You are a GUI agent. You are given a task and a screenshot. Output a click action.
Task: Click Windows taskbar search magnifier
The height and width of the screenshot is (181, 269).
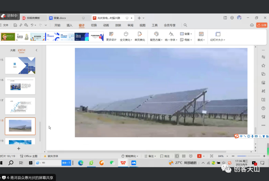pos(11,163)
